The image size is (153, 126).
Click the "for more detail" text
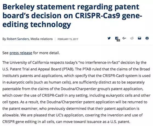(x=46, y=53)
